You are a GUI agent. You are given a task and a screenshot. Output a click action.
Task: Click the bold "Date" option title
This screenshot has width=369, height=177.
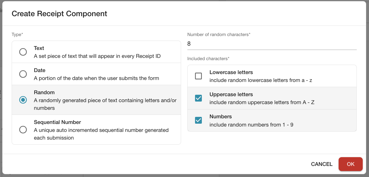tap(40, 70)
